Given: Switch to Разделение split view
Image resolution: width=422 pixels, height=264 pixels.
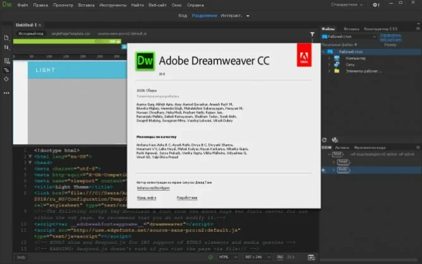Looking at the screenshot, I should [204, 16].
